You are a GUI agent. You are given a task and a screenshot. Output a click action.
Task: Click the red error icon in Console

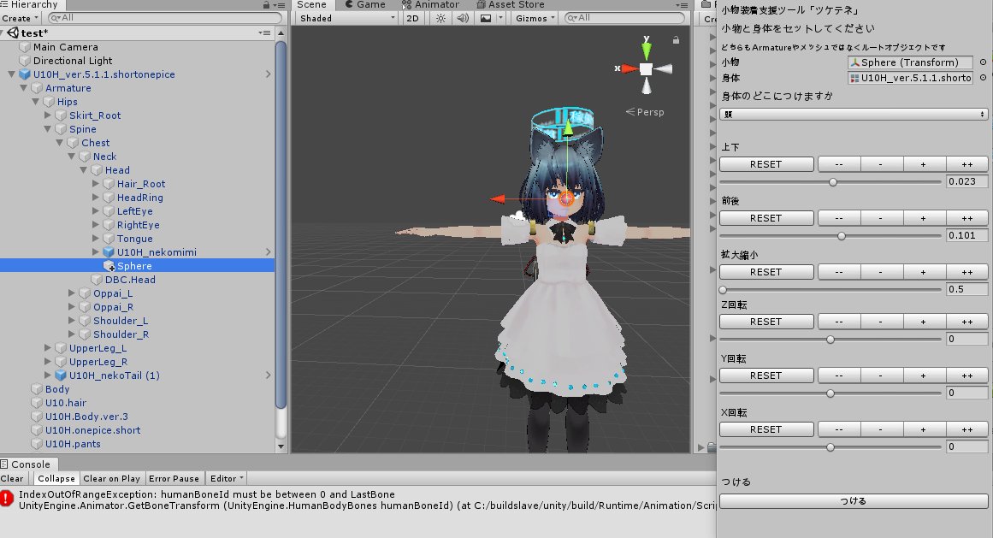pos(6,498)
